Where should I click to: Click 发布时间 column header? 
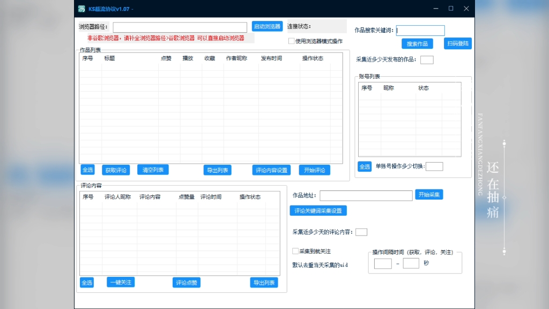[271, 58]
